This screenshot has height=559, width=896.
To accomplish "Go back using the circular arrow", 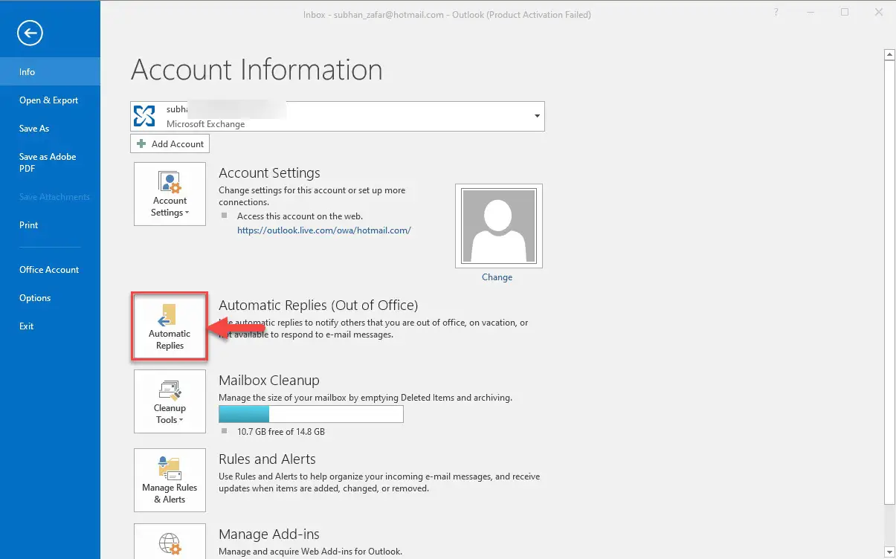I will 30,33.
